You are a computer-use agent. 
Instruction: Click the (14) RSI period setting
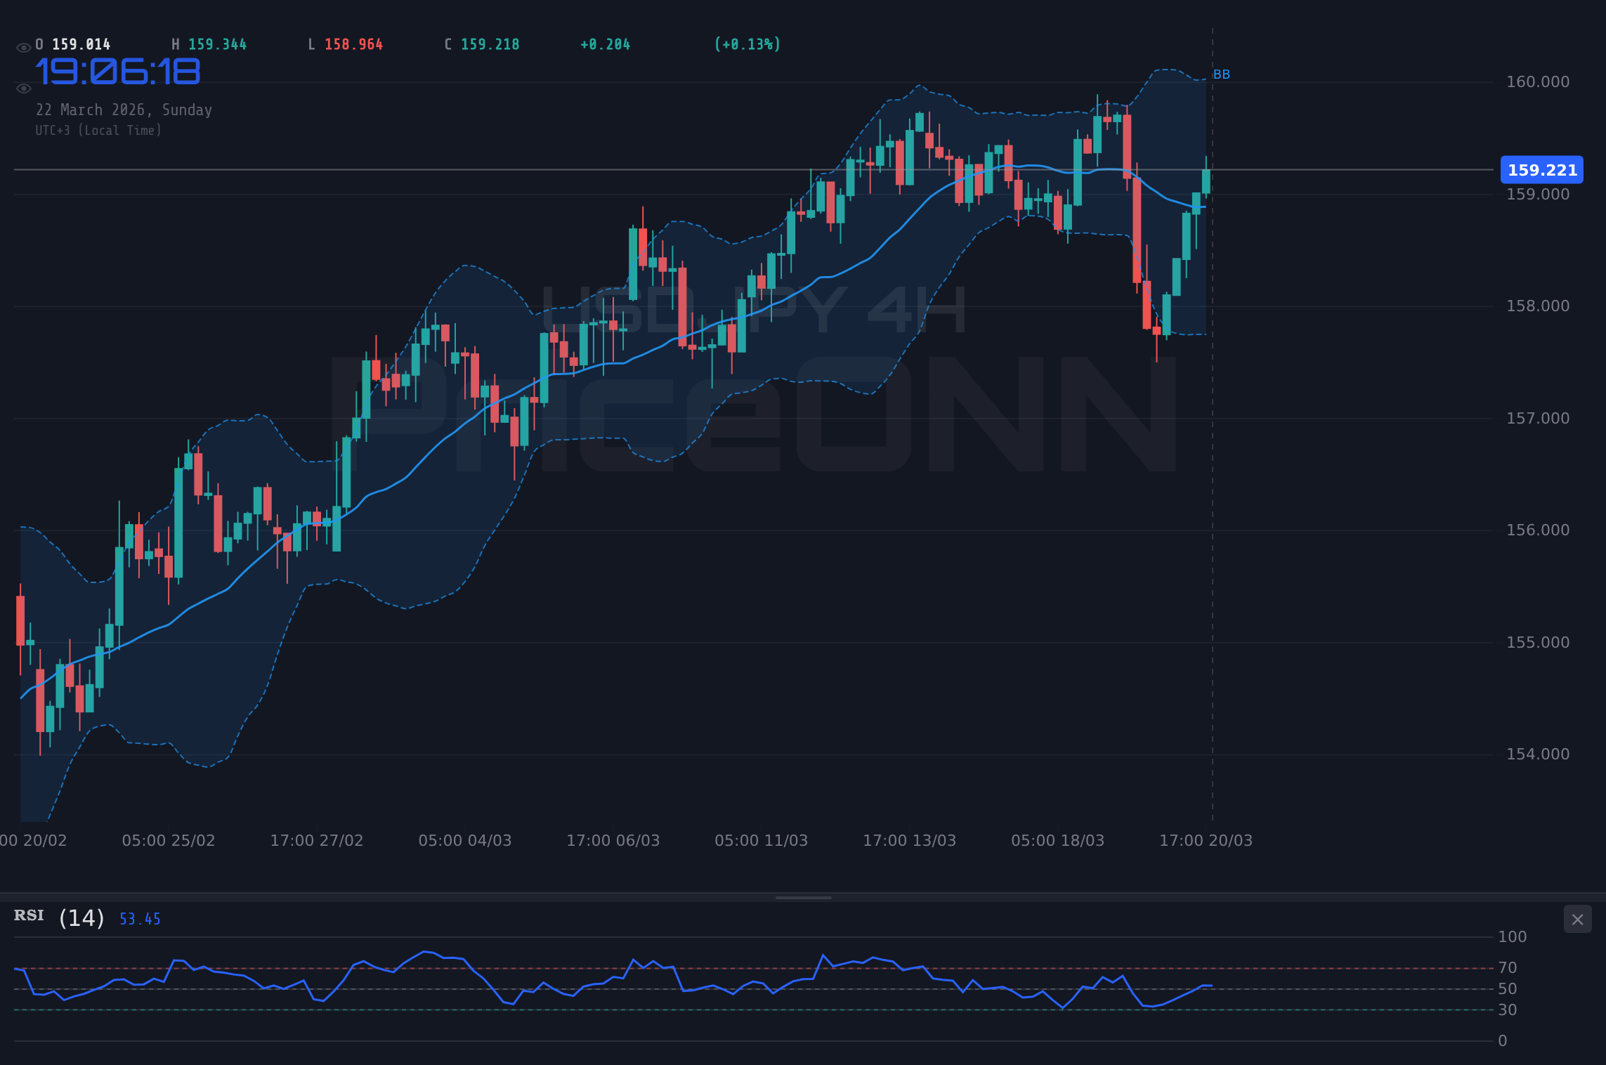click(80, 917)
